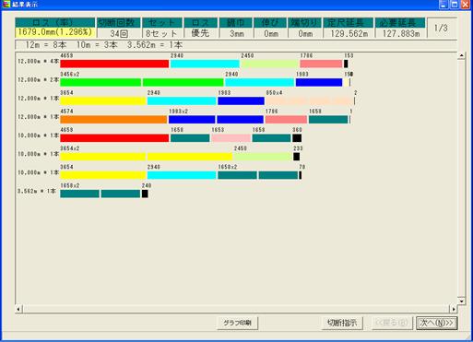Click the 3456x2 length label
The image size is (473, 342).
(70, 74)
